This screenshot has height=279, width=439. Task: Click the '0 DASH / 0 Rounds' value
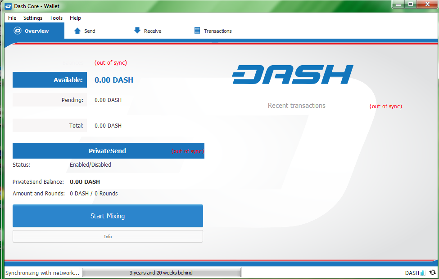(x=94, y=194)
